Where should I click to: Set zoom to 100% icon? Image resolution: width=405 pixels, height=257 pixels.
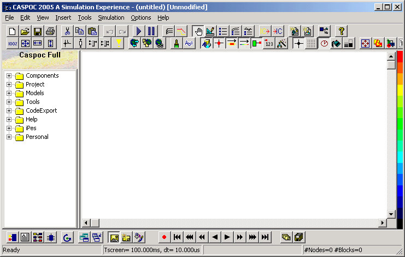pyautogui.click(x=13, y=43)
